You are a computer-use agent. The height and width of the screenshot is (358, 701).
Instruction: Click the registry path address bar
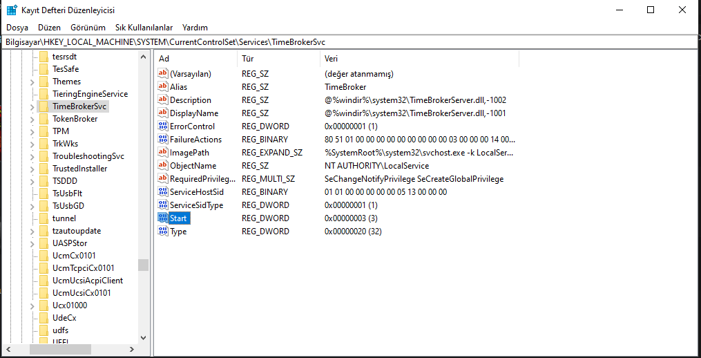(x=351, y=42)
